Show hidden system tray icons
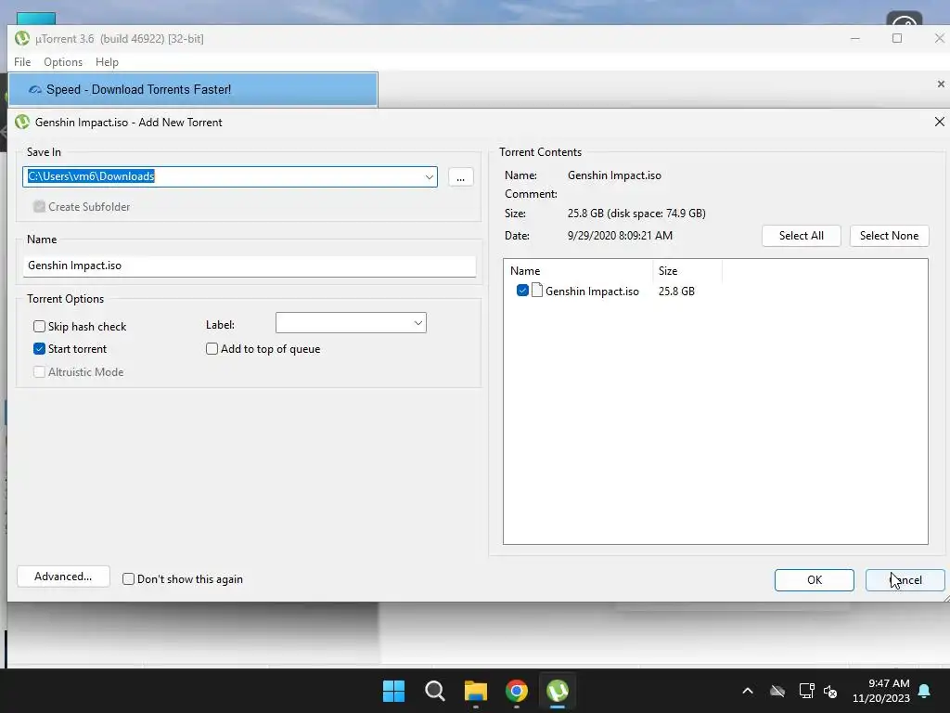Image resolution: width=950 pixels, height=713 pixels. pyautogui.click(x=748, y=691)
